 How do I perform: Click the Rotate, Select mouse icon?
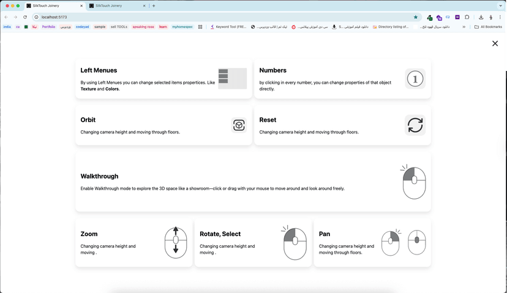click(295, 243)
